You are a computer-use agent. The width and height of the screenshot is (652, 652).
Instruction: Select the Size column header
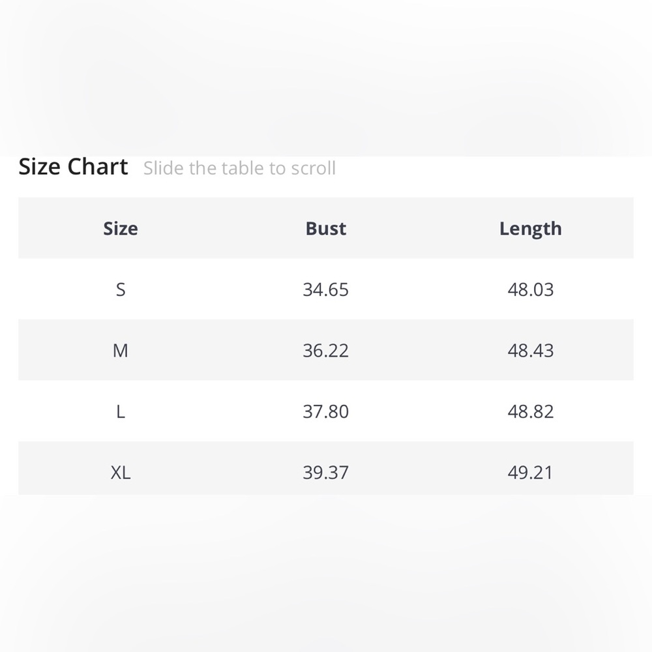point(121,228)
